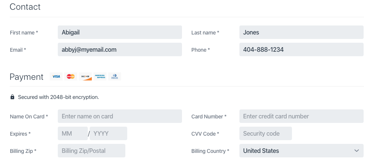Click the Billing Country chevron arrow
The image size is (373, 166).
tap(356, 151)
